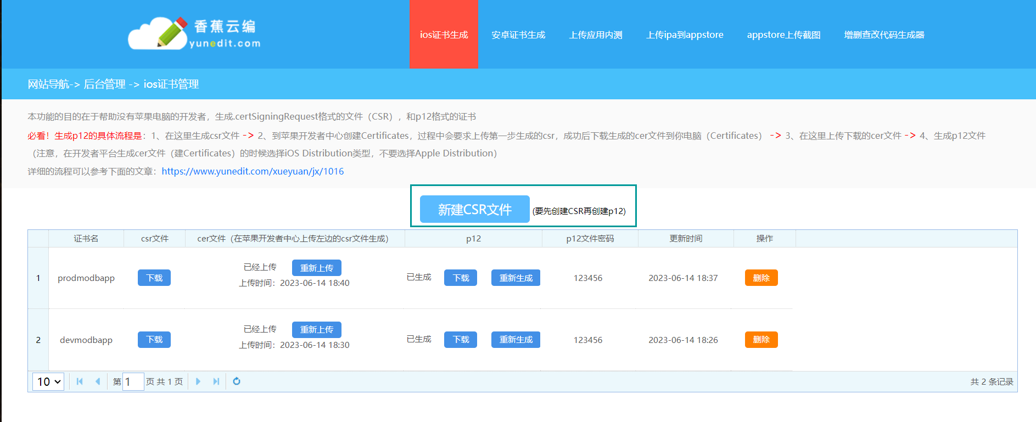Download csr file for prodmodbapp
The height and width of the screenshot is (422, 1036).
(x=154, y=278)
